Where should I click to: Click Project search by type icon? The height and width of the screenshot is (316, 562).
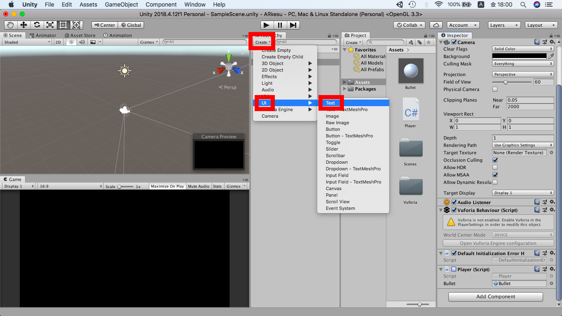point(411,42)
